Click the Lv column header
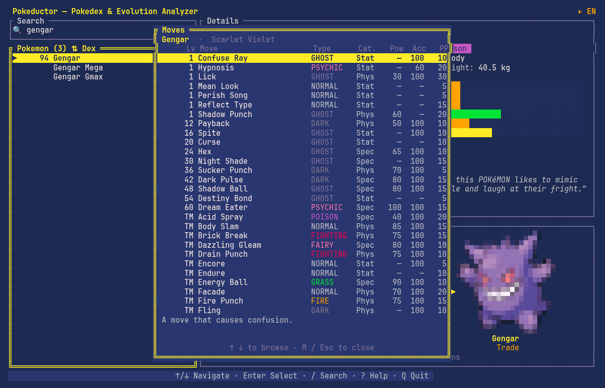 click(190, 49)
